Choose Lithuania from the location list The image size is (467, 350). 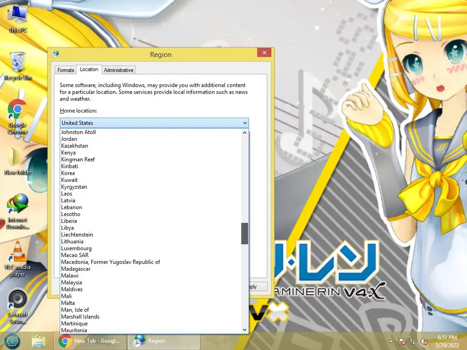tap(150, 242)
